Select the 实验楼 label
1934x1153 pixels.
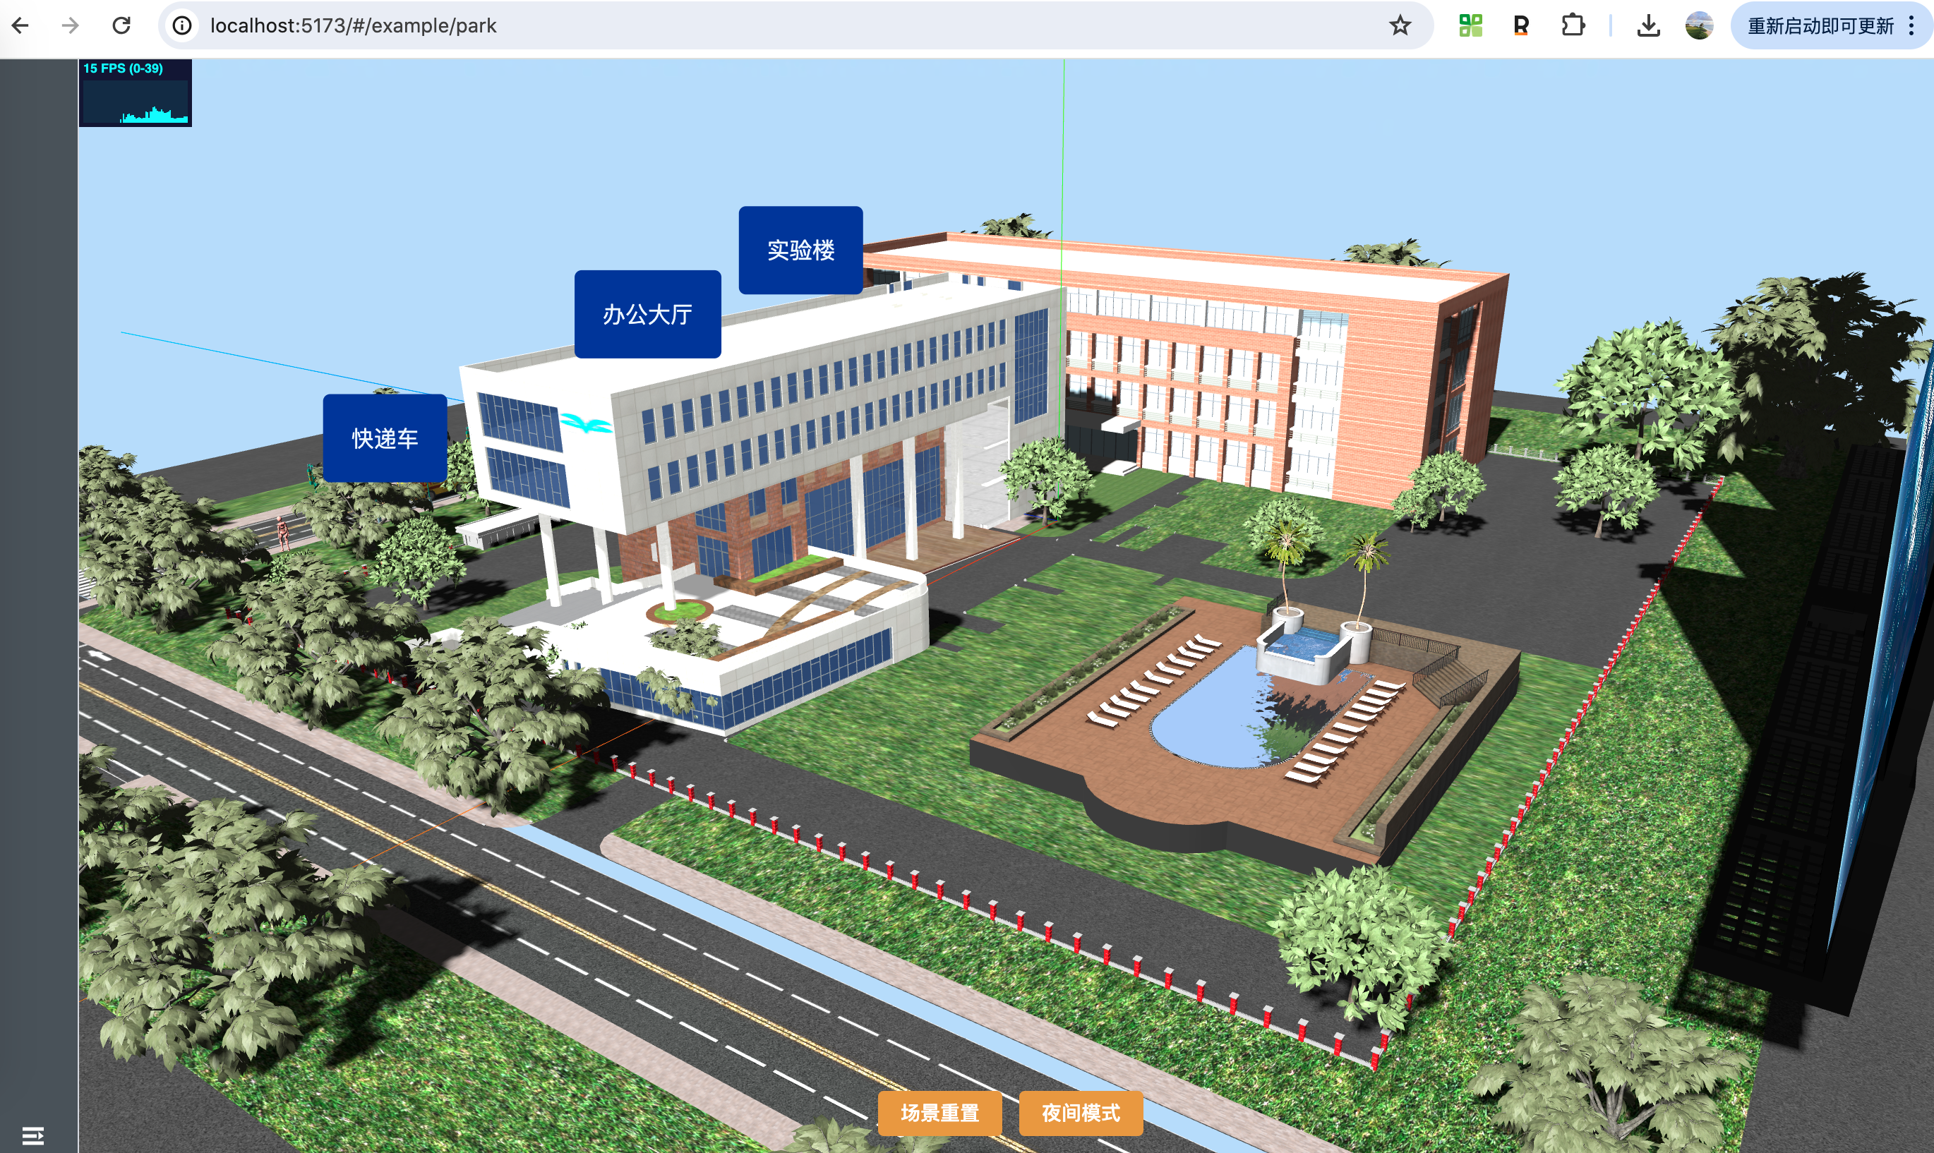(x=800, y=250)
